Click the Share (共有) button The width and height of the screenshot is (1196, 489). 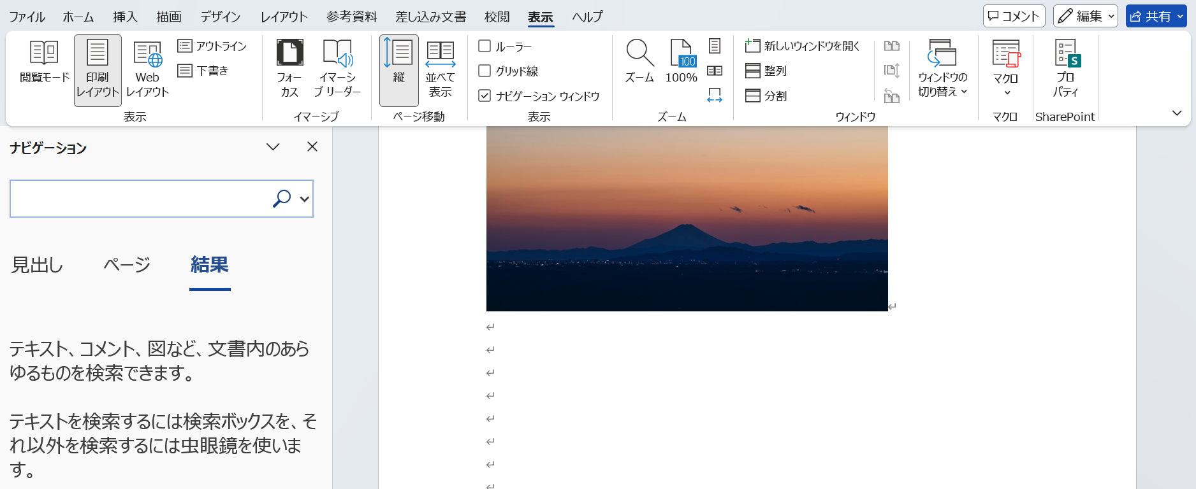click(x=1156, y=16)
